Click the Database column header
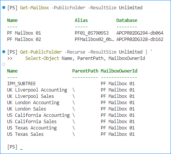The height and width of the screenshot is (154, 171). 127,20
